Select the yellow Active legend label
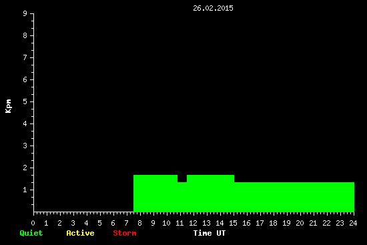Screen dimensions: 367x245 click(80, 233)
